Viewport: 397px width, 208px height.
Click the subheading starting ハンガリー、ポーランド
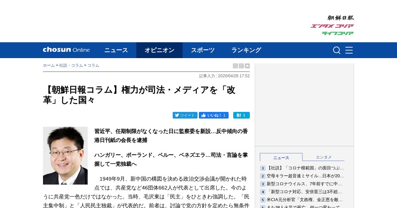pos(171,159)
